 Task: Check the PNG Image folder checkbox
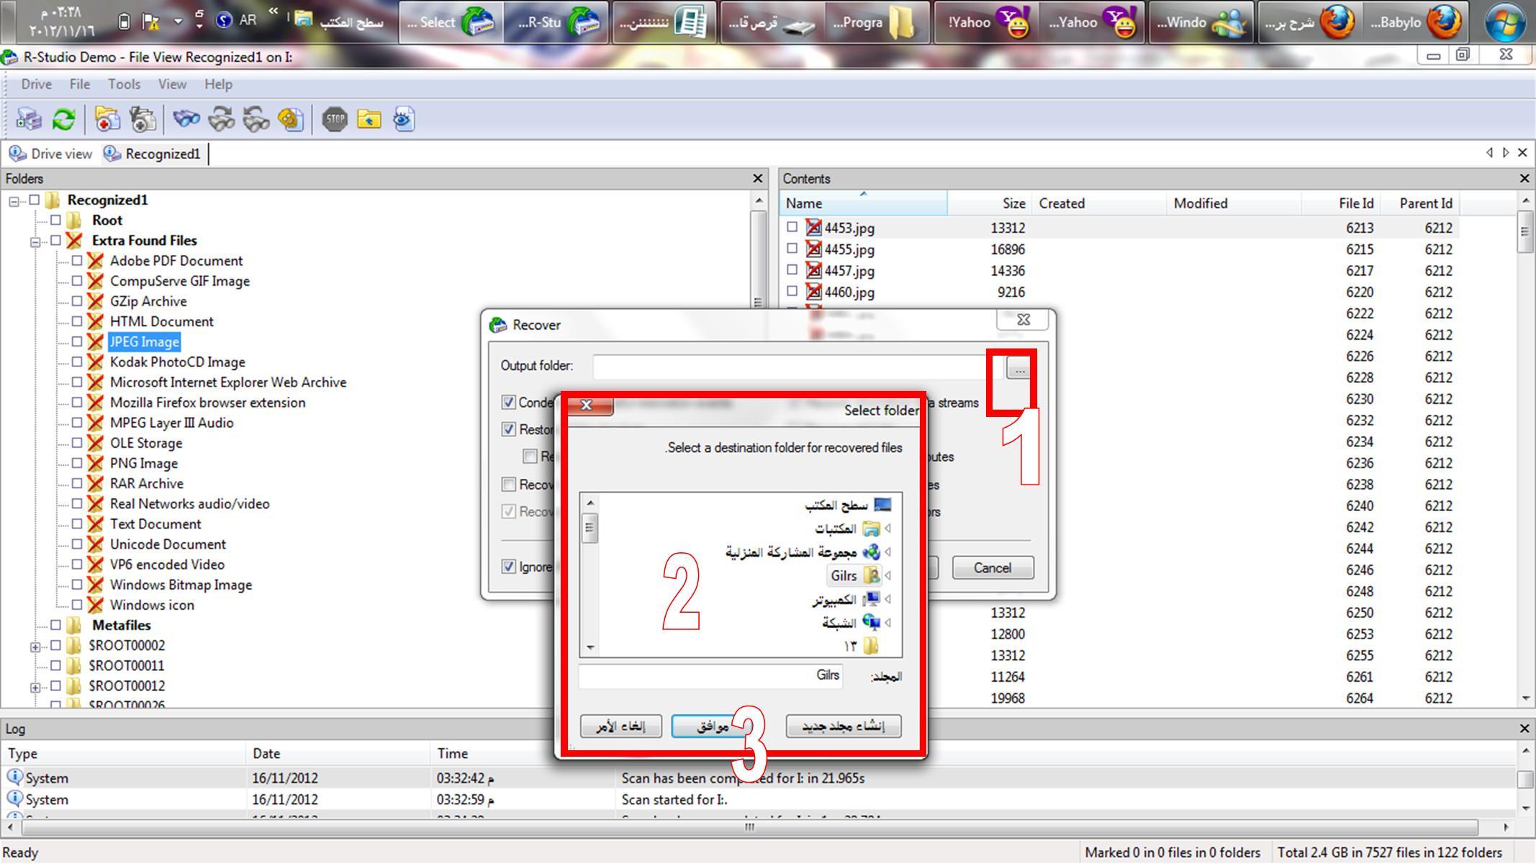tap(77, 463)
